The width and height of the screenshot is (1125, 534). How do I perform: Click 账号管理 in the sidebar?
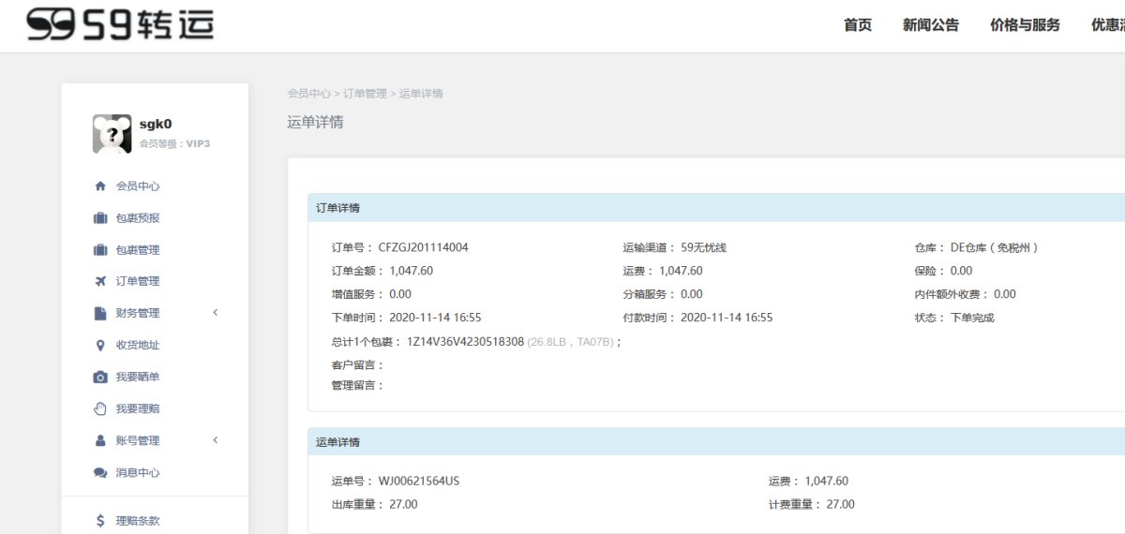click(138, 440)
